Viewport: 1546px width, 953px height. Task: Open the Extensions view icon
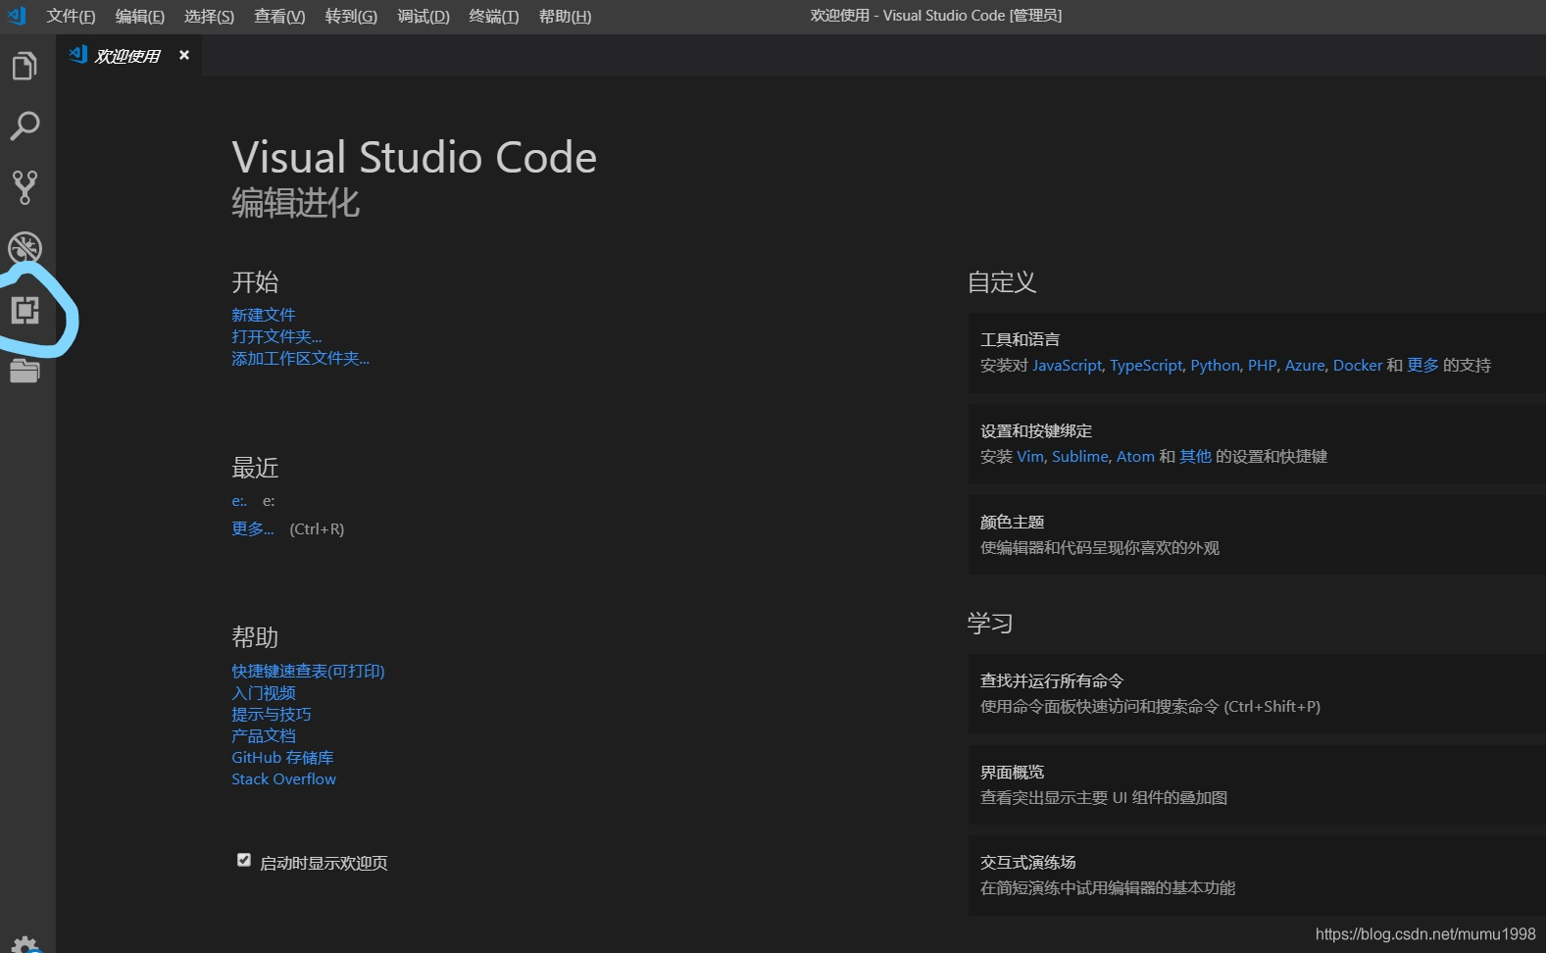(25, 310)
